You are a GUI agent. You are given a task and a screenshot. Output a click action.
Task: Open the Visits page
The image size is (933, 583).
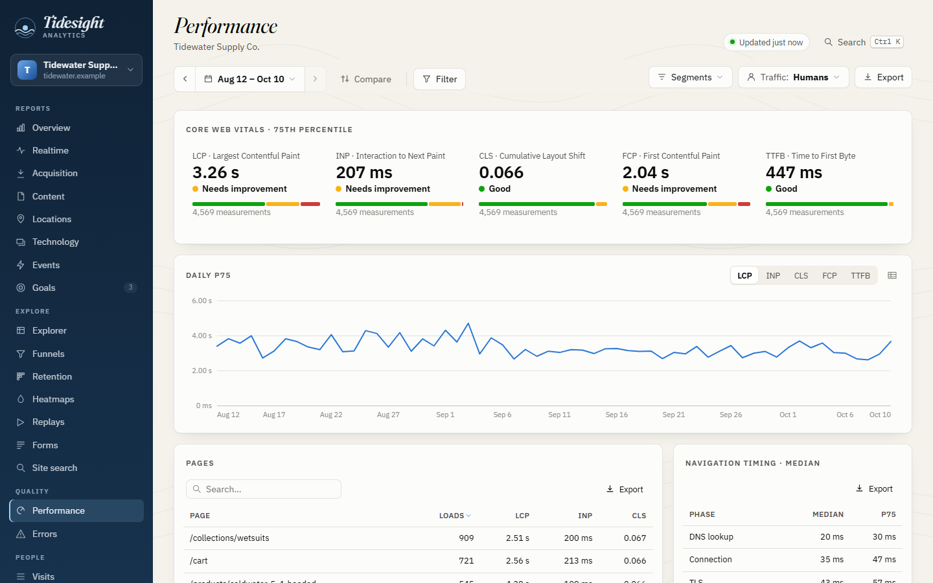tap(76, 577)
